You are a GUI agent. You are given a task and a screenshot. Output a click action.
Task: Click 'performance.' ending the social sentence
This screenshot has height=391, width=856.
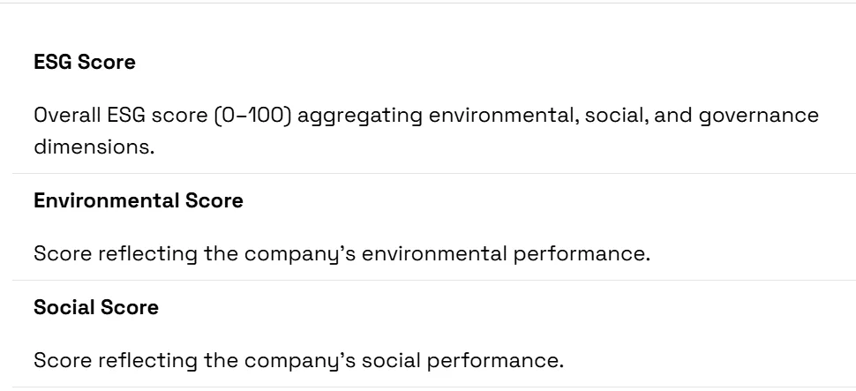pos(495,362)
